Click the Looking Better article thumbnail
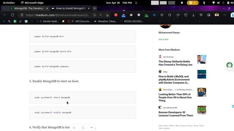This screenshot has width=234, height=131. click(x=201, y=92)
